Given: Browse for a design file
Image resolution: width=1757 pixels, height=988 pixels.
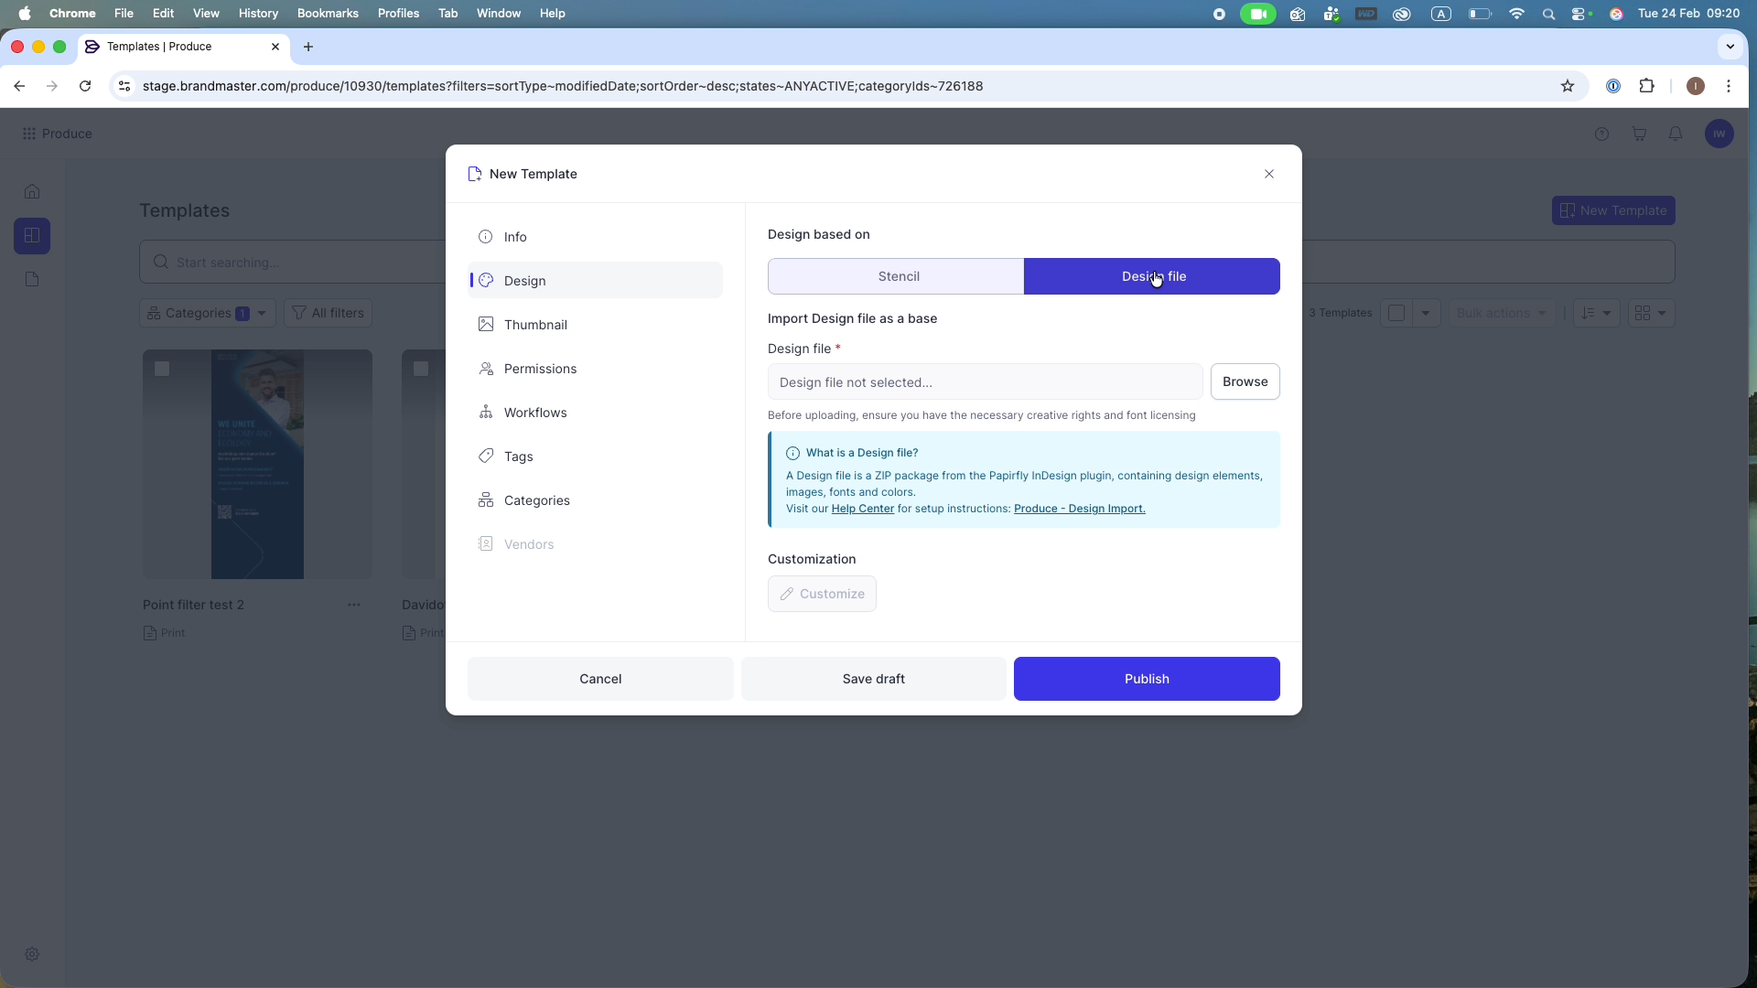Looking at the screenshot, I should [1245, 381].
